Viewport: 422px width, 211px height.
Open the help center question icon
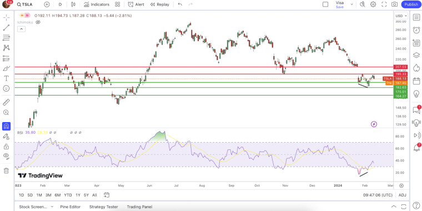[x=416, y=205]
